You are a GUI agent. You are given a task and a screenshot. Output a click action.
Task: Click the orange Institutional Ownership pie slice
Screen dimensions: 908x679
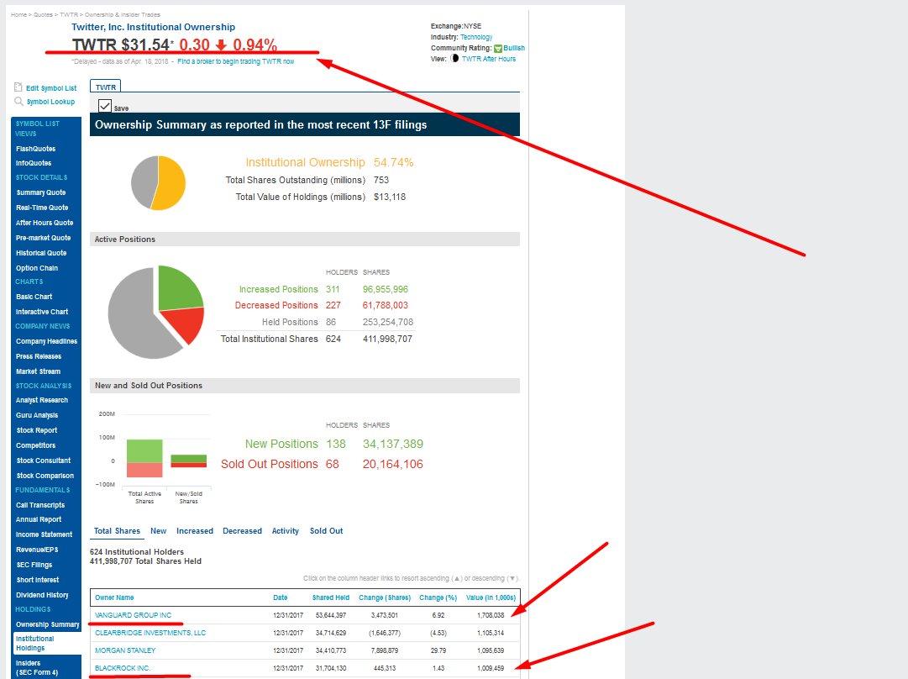pos(171,183)
